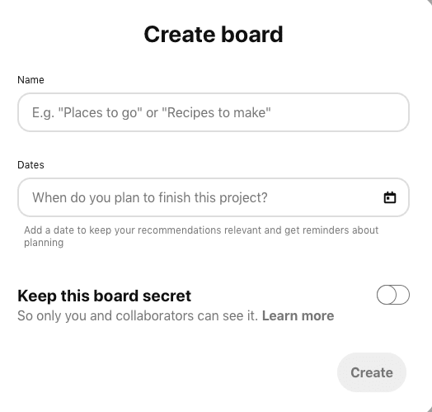Click into the board Name text field
The width and height of the screenshot is (432, 412).
pyautogui.click(x=214, y=112)
